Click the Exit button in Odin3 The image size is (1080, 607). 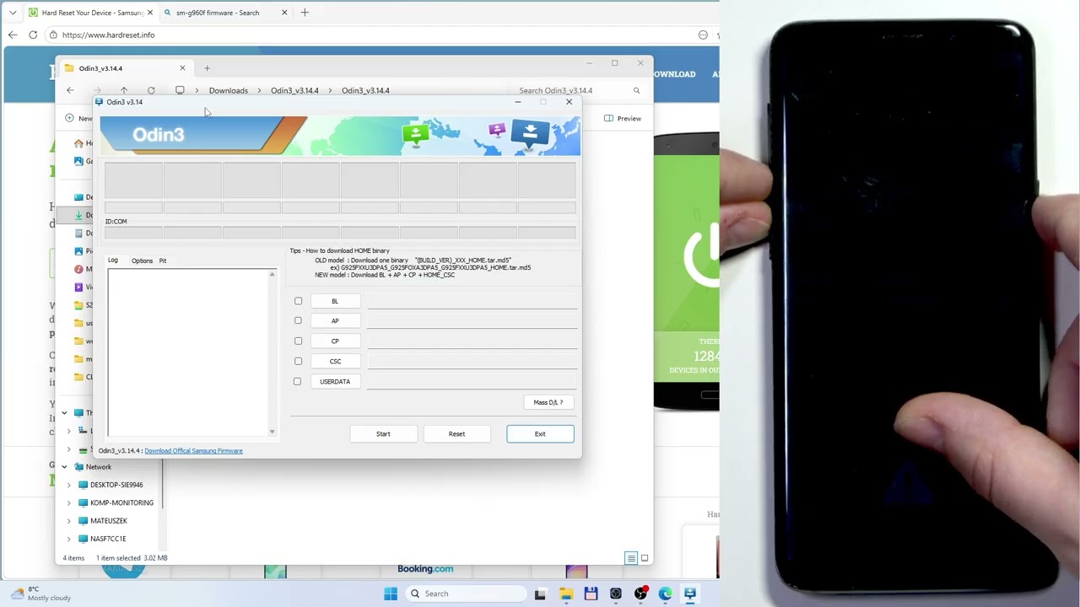540,434
